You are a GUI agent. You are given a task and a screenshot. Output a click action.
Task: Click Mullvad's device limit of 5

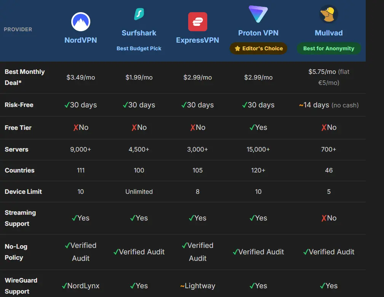[329, 192]
